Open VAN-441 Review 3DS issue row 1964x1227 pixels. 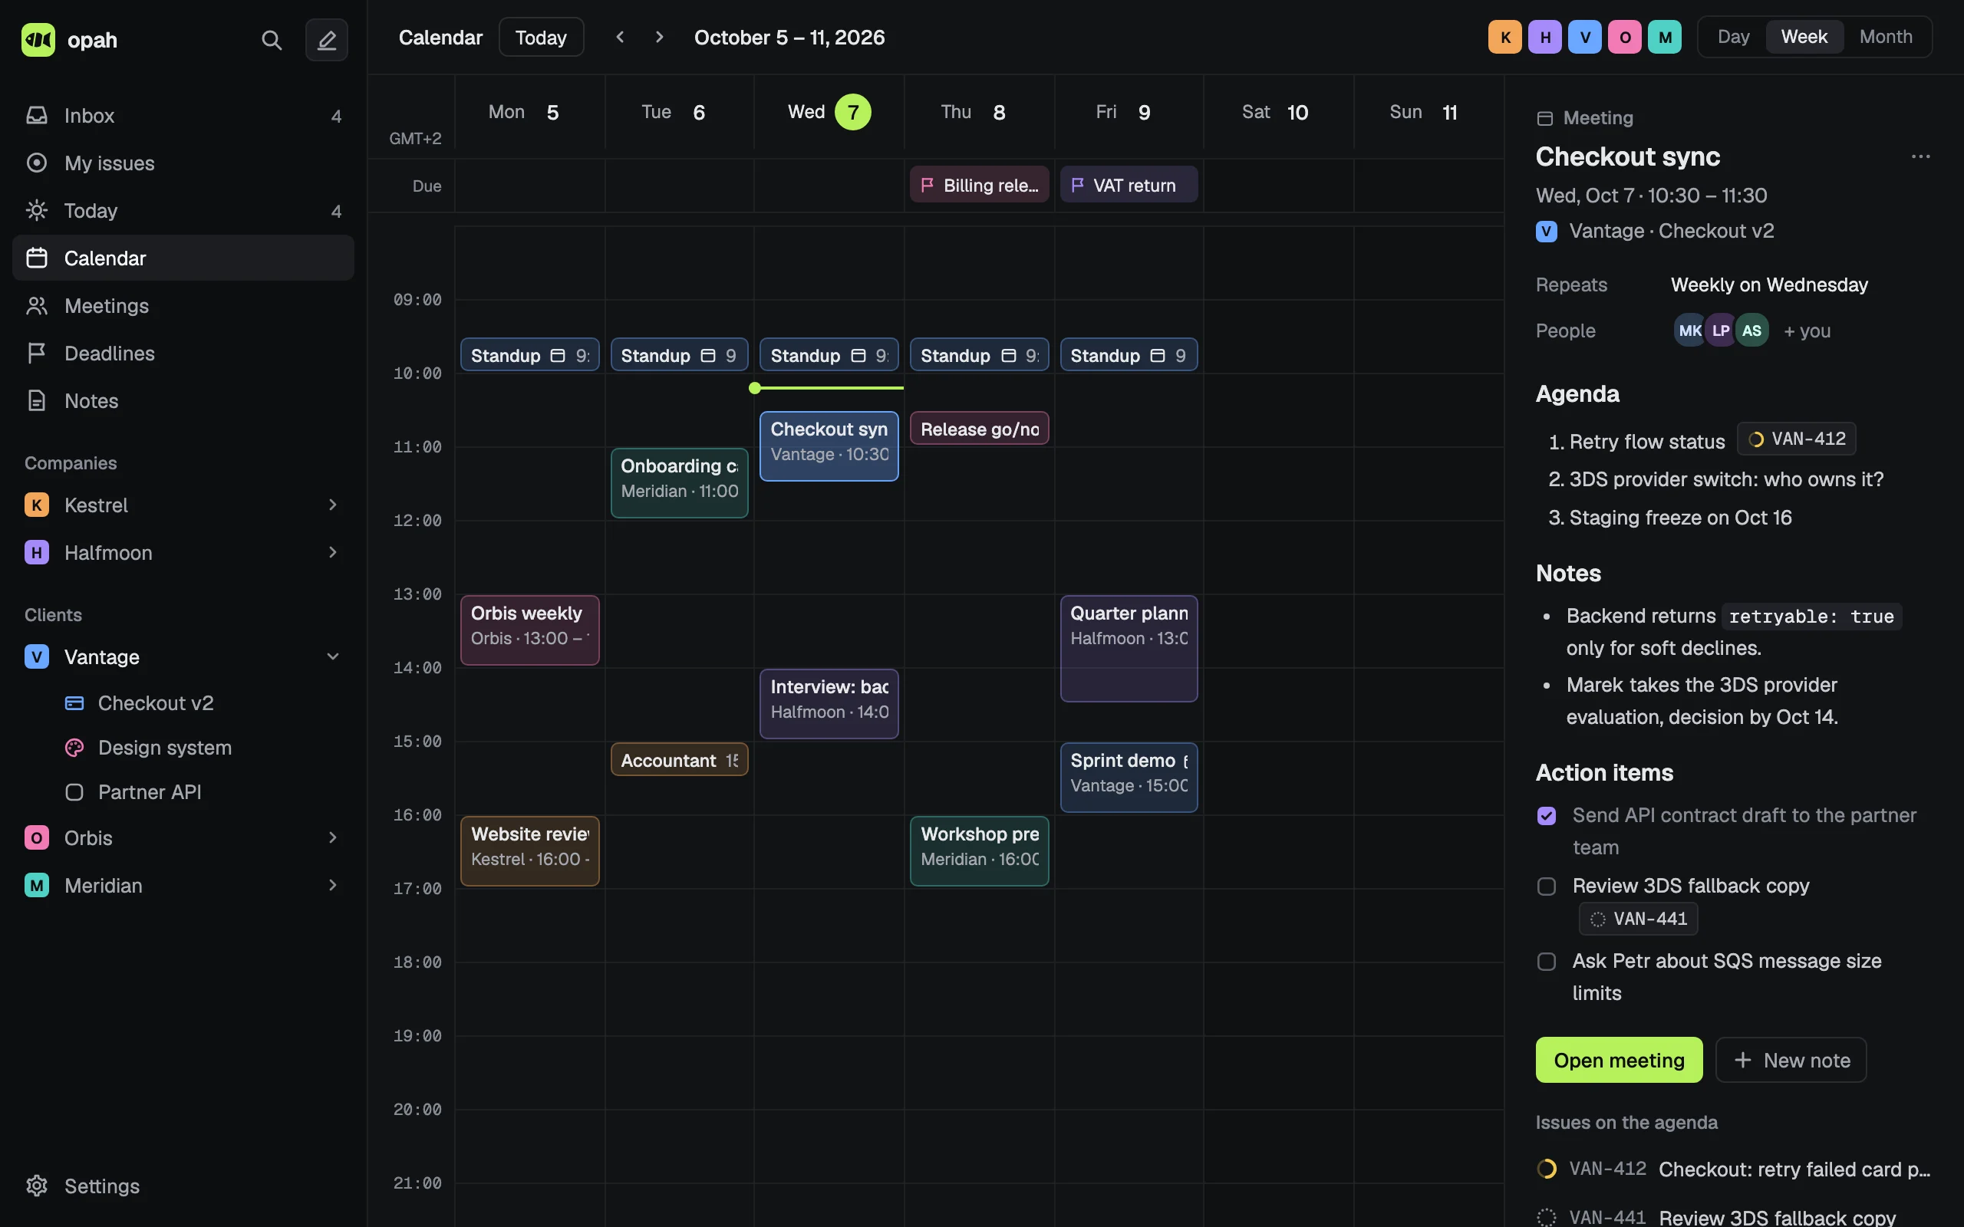[1734, 1216]
